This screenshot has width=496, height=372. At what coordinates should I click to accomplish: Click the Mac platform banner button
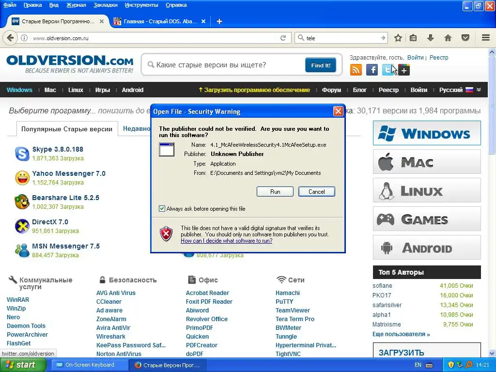(427, 162)
